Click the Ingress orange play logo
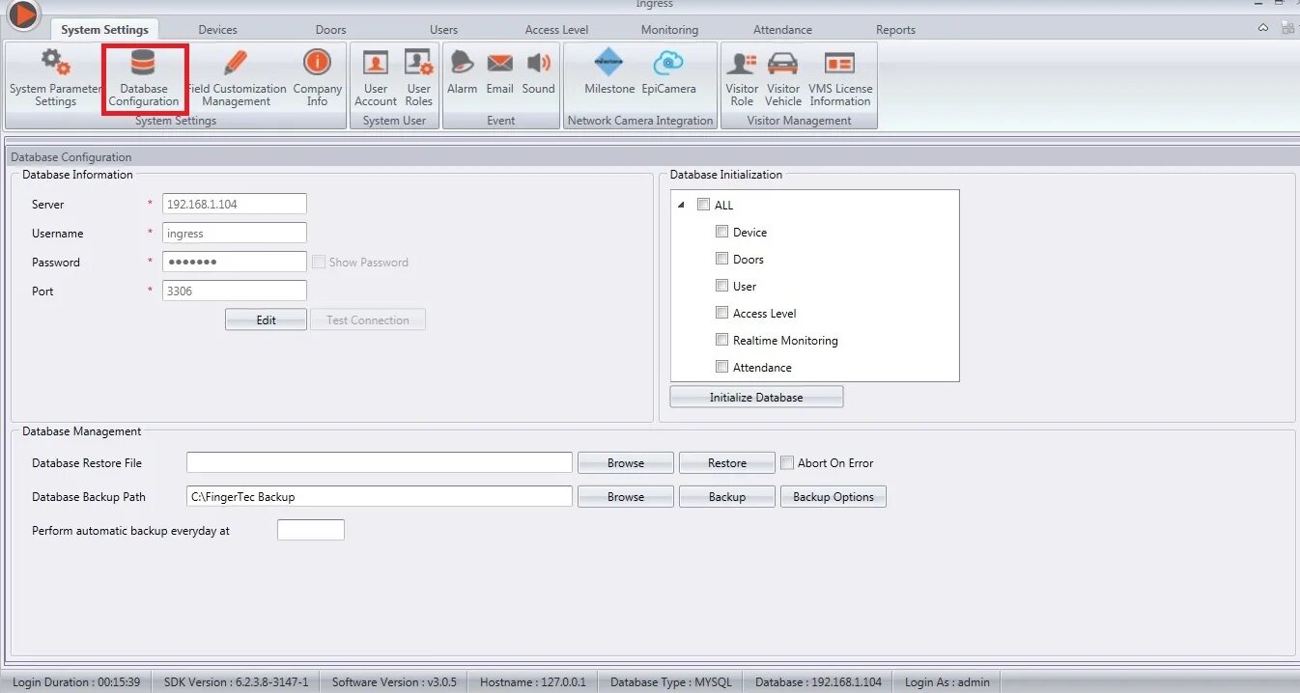The image size is (1300, 693). [22, 14]
